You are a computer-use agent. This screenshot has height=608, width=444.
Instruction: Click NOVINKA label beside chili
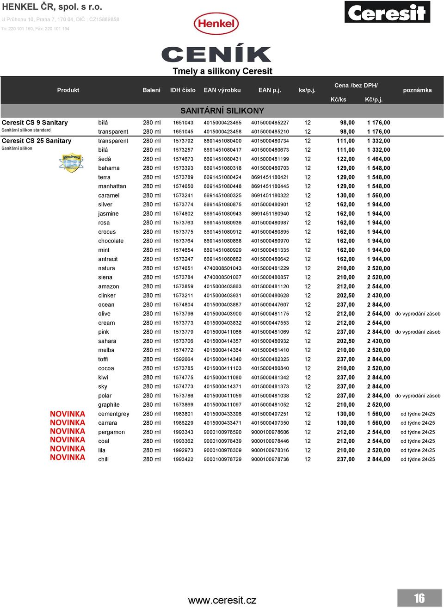[x=68, y=458]
